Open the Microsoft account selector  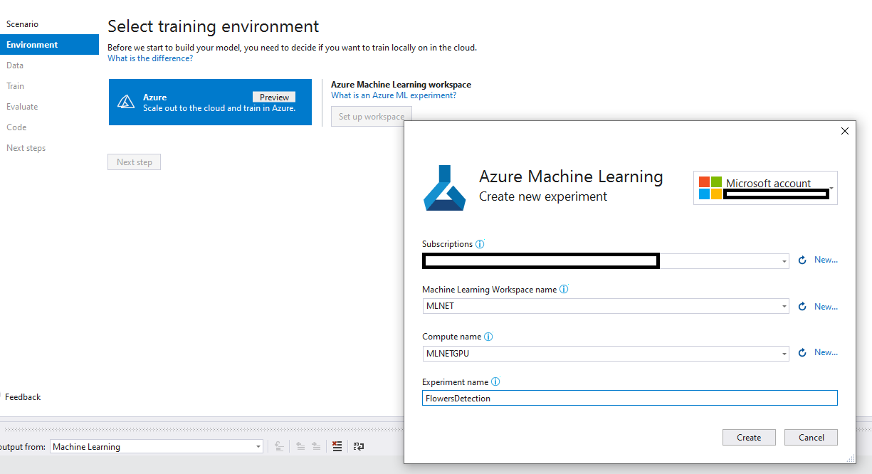click(765, 188)
